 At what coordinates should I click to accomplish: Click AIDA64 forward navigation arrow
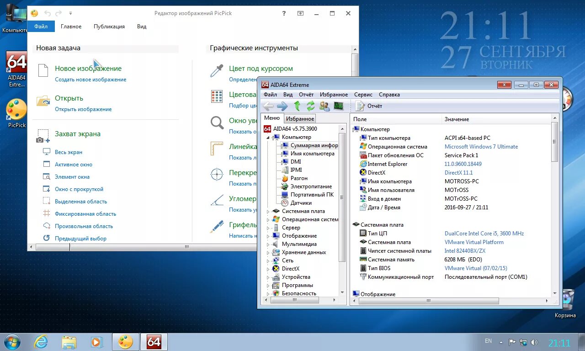(x=282, y=106)
